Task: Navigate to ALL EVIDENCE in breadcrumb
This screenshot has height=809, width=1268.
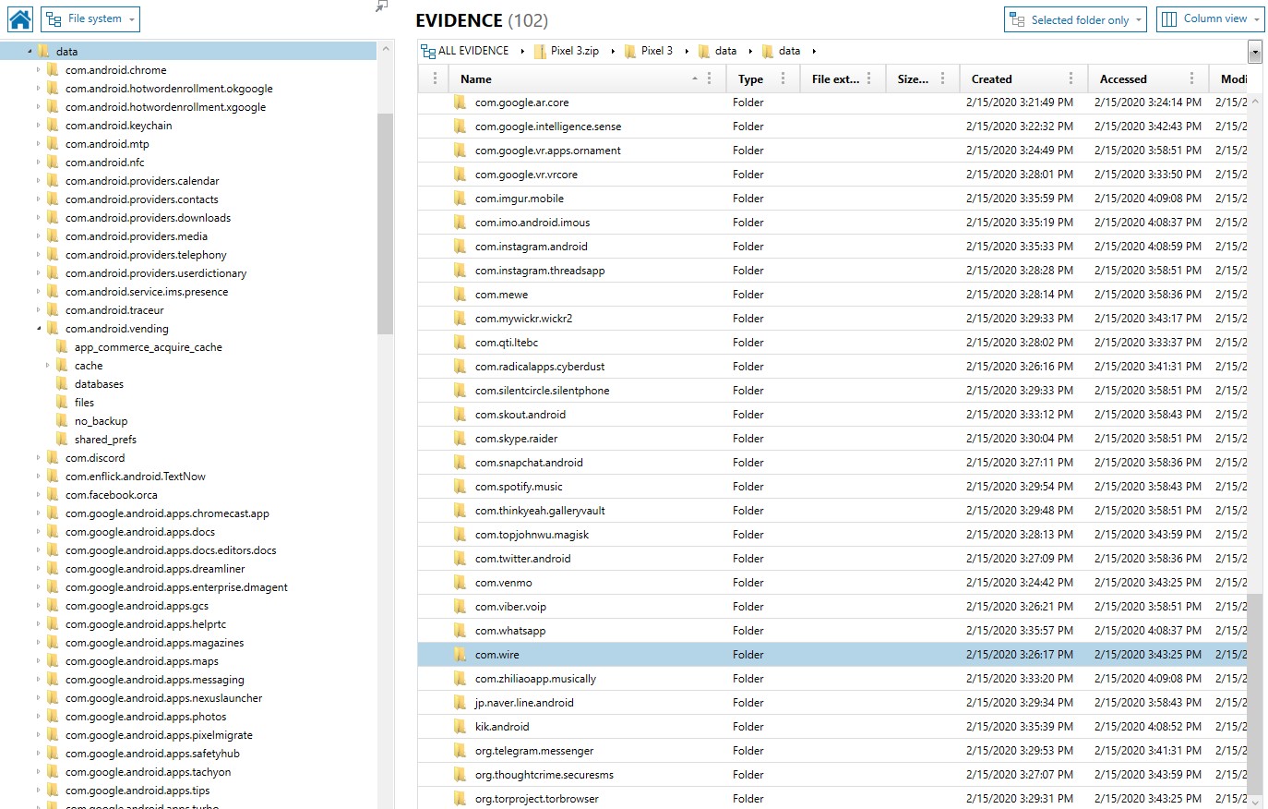Action: pos(473,51)
